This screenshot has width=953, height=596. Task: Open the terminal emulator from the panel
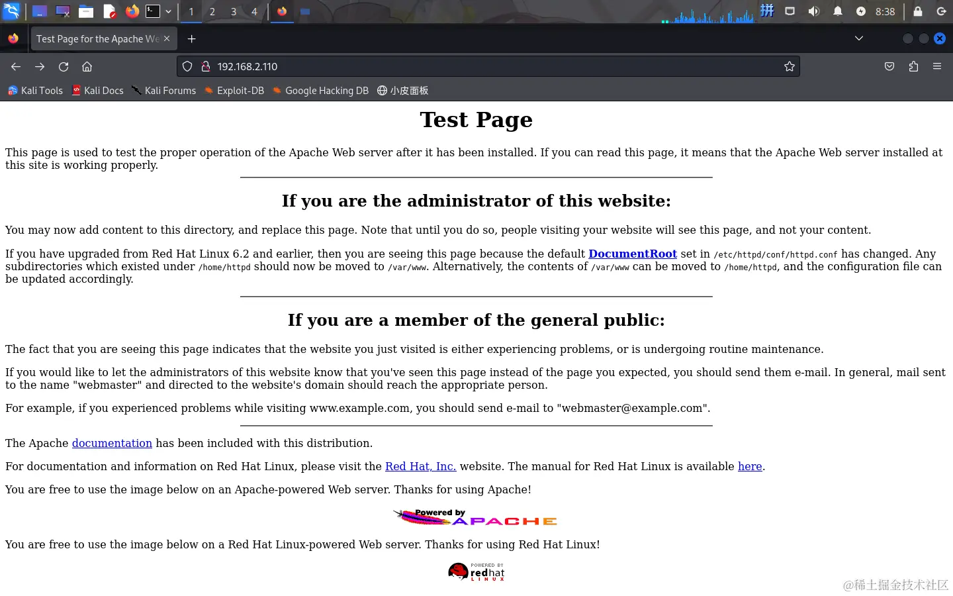click(x=153, y=11)
